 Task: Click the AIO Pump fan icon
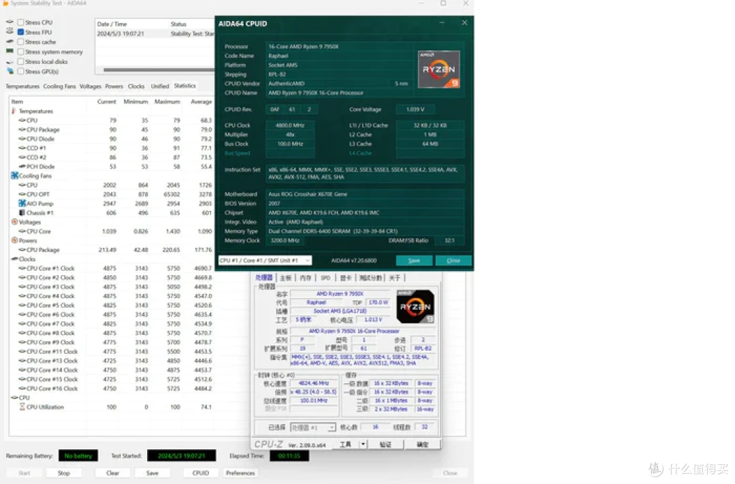coord(22,203)
